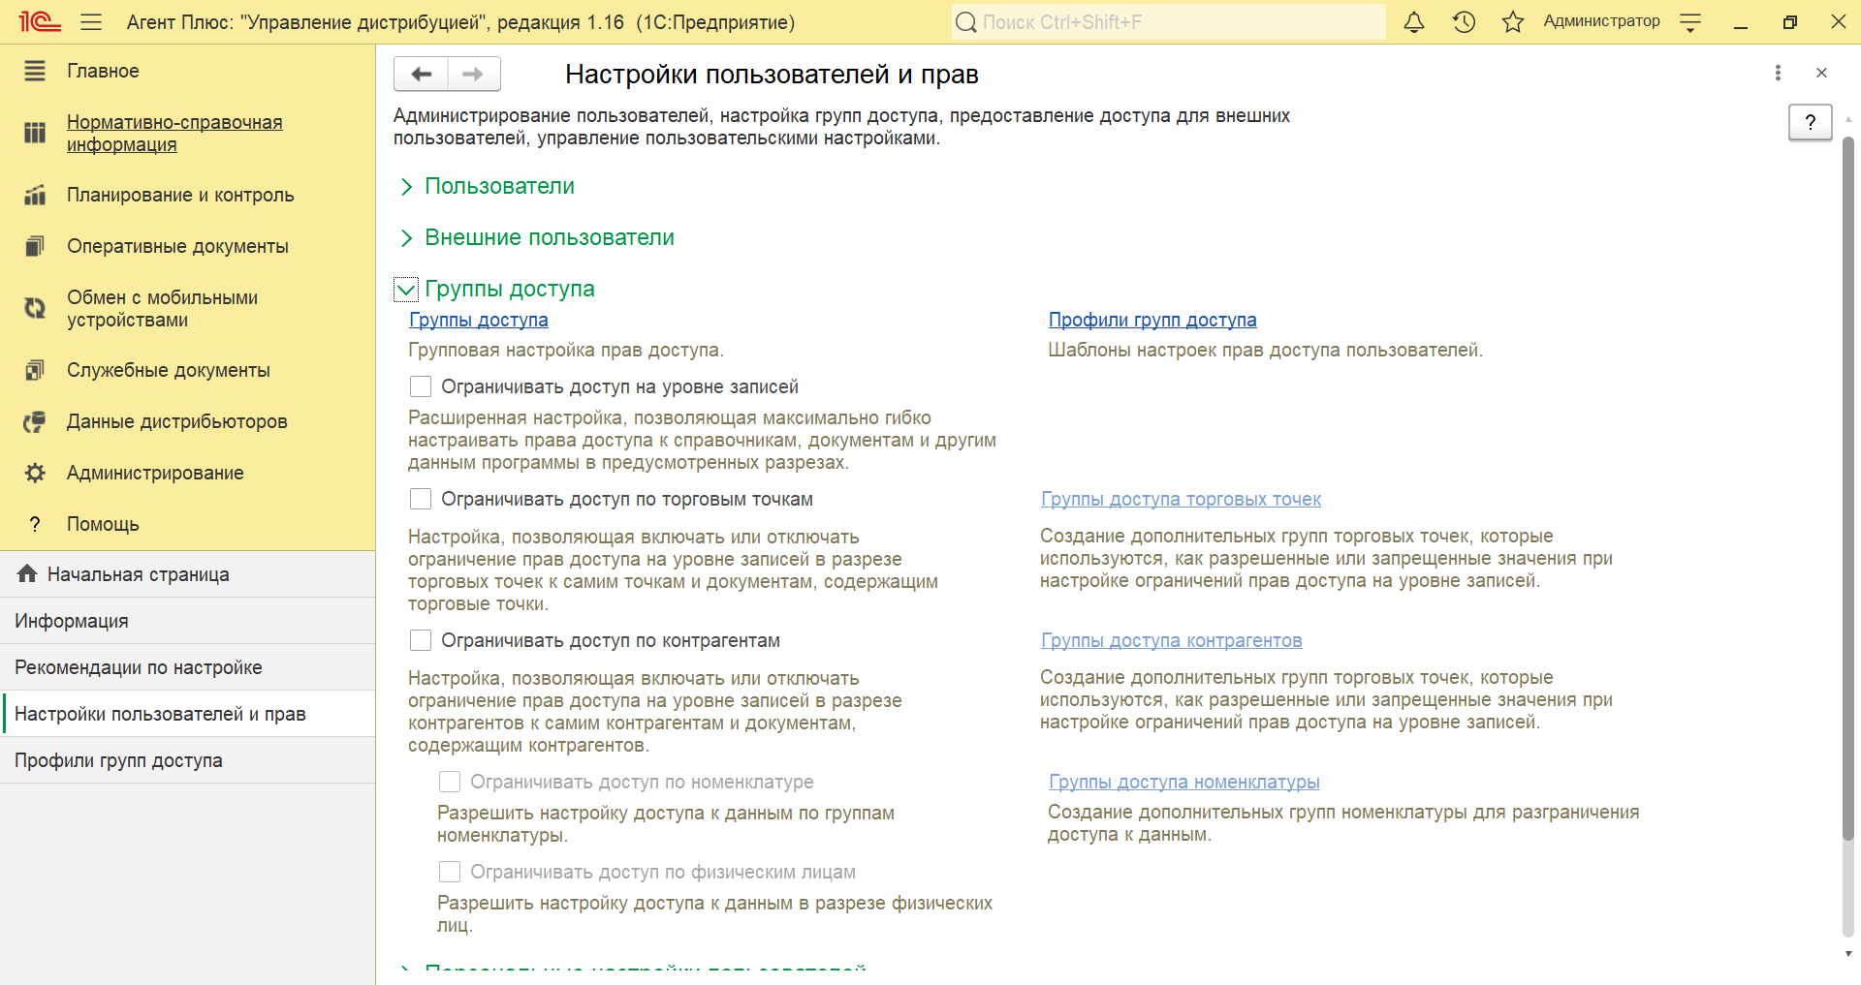Click the Администрирование gear icon
The width and height of the screenshot is (1861, 985).
click(x=35, y=473)
